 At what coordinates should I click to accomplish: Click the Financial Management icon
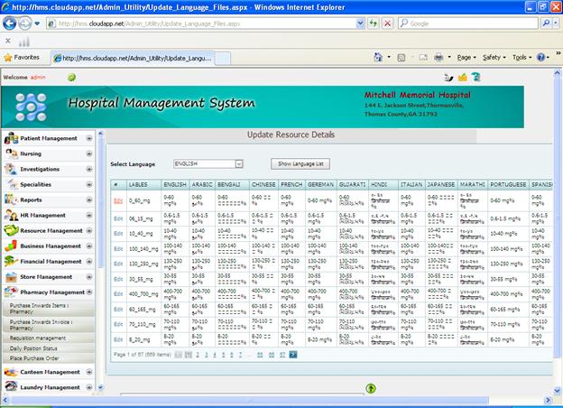12,261
